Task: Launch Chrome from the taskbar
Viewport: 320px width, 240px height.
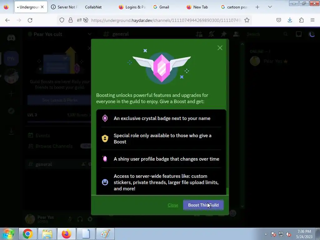Action: tap(28, 234)
